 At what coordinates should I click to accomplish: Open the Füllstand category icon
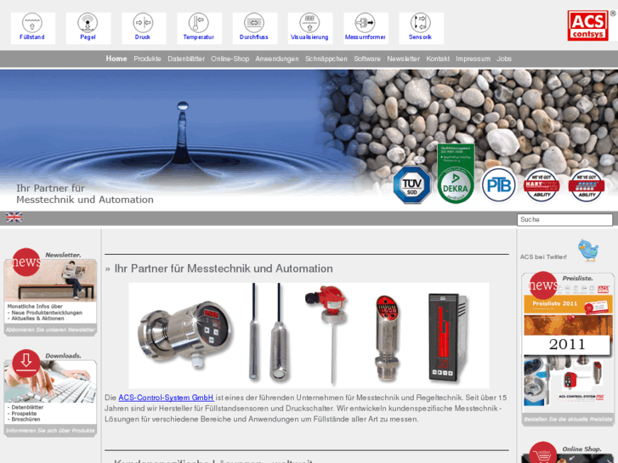(32, 28)
